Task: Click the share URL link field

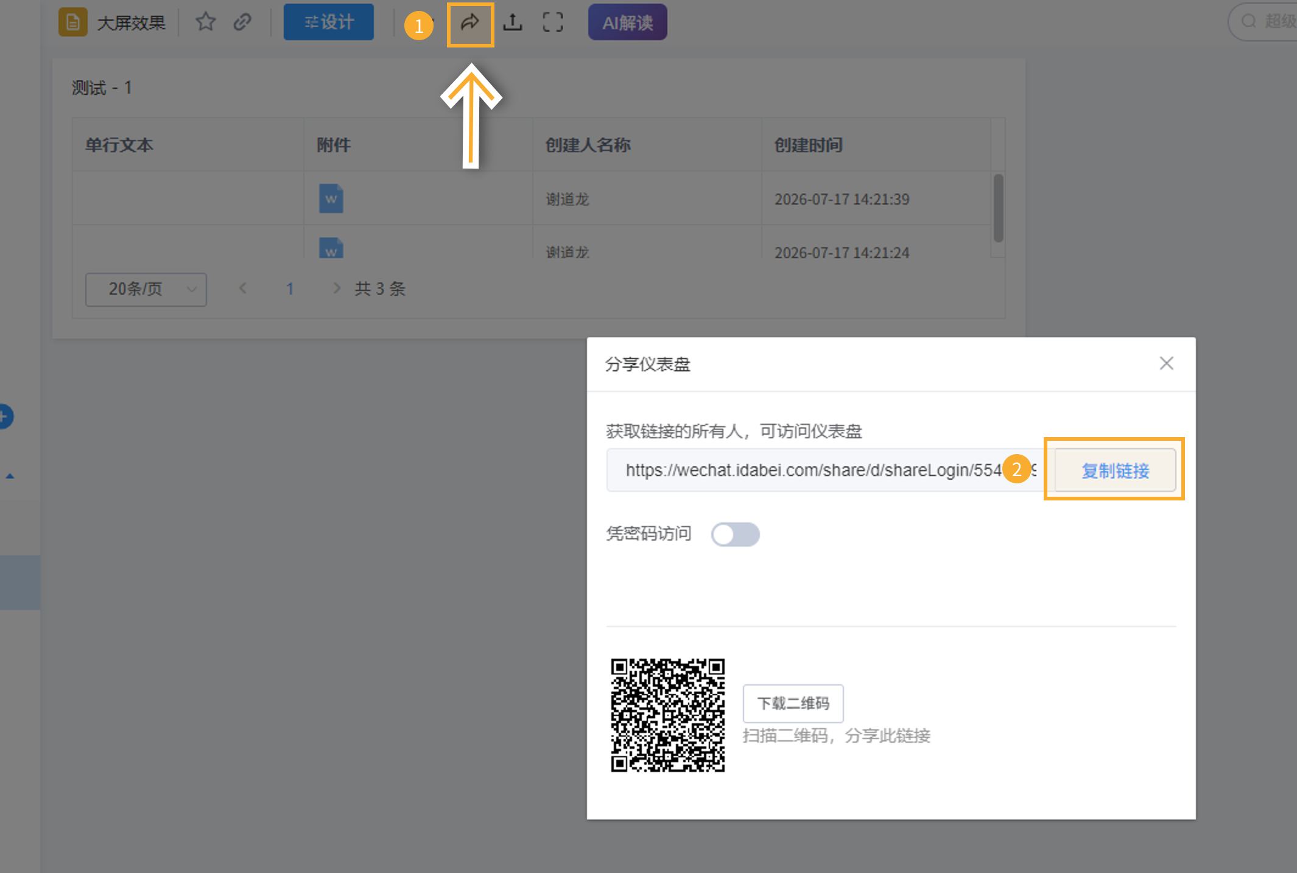Action: coord(829,470)
